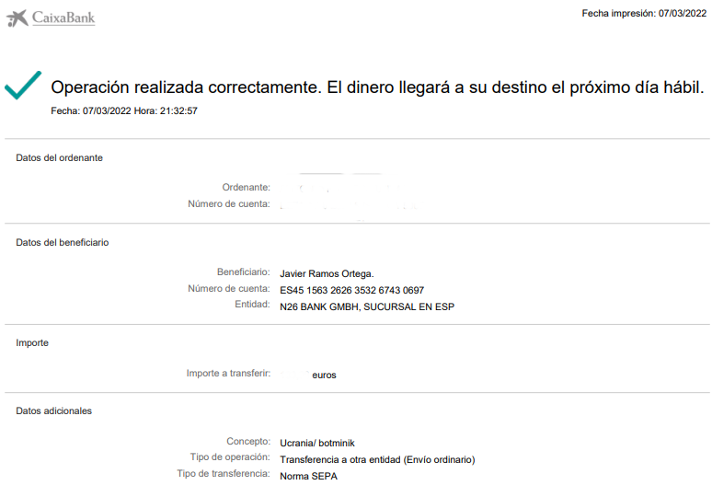Click 'Fecha impresión: 07/03/2022' text

(644, 14)
